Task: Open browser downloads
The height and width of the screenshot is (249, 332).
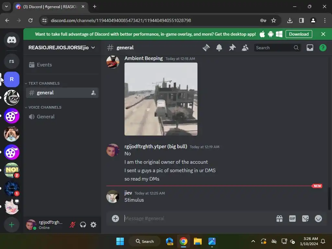Action: [x=290, y=20]
